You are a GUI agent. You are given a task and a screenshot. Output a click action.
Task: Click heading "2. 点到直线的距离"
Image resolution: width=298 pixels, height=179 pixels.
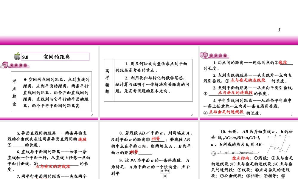(230, 75)
